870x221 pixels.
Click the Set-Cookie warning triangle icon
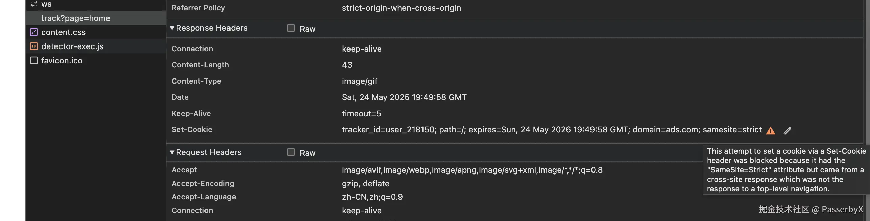point(770,131)
